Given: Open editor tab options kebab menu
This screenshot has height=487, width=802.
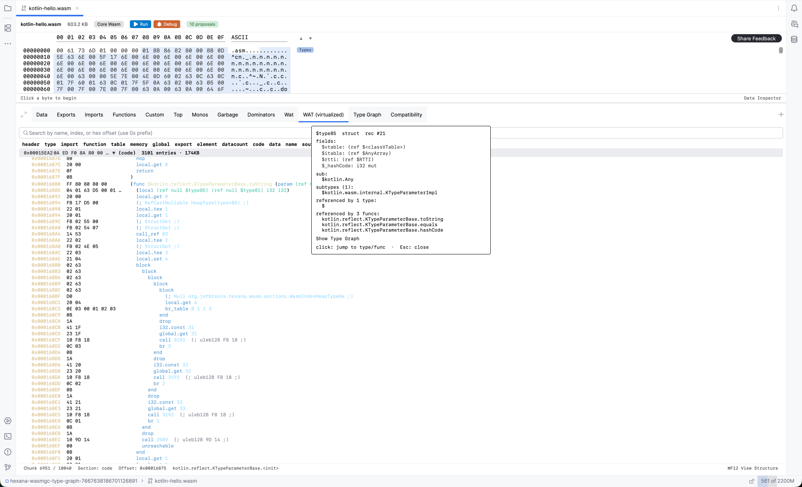Looking at the screenshot, I should pyautogui.click(x=779, y=8).
